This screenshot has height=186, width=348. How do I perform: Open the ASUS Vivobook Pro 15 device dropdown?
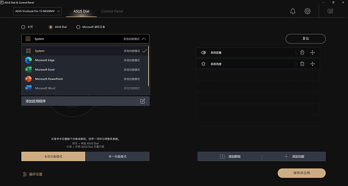pyautogui.click(x=37, y=11)
